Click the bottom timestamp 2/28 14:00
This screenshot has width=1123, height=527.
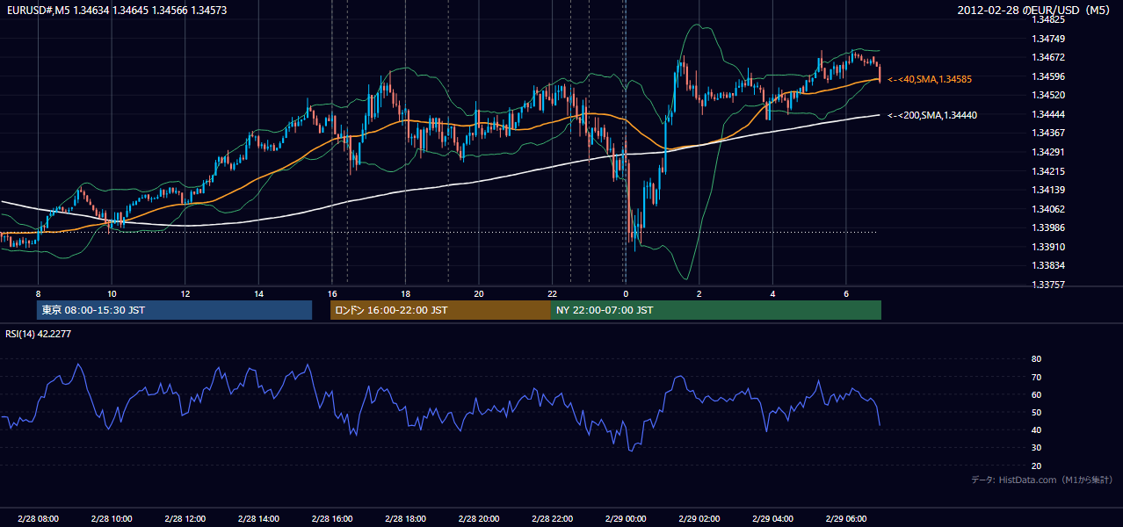(x=258, y=519)
